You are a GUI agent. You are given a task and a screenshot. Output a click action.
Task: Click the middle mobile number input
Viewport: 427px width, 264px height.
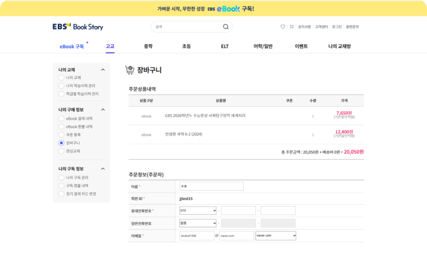(x=238, y=211)
